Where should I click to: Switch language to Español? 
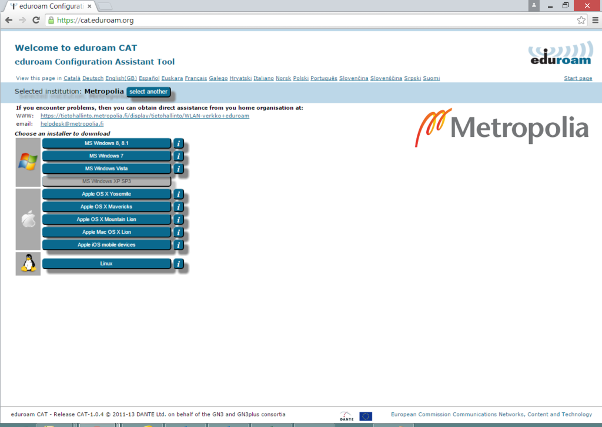pos(149,78)
